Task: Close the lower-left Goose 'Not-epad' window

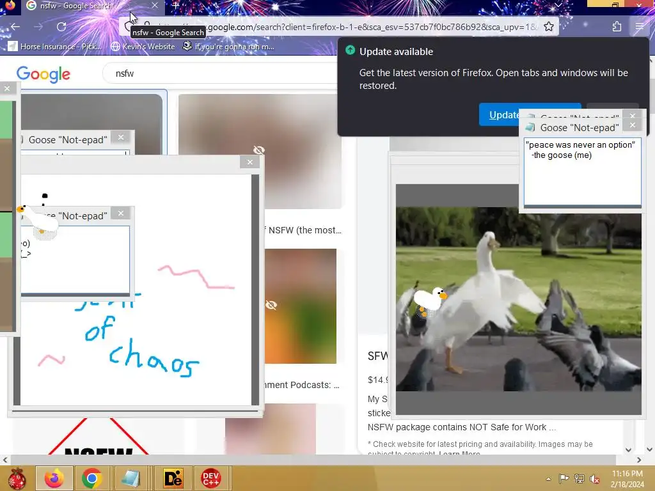Action: 121,214
